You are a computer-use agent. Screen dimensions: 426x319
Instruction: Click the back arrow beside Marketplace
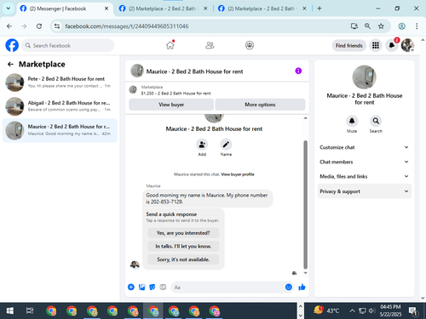[10, 65]
